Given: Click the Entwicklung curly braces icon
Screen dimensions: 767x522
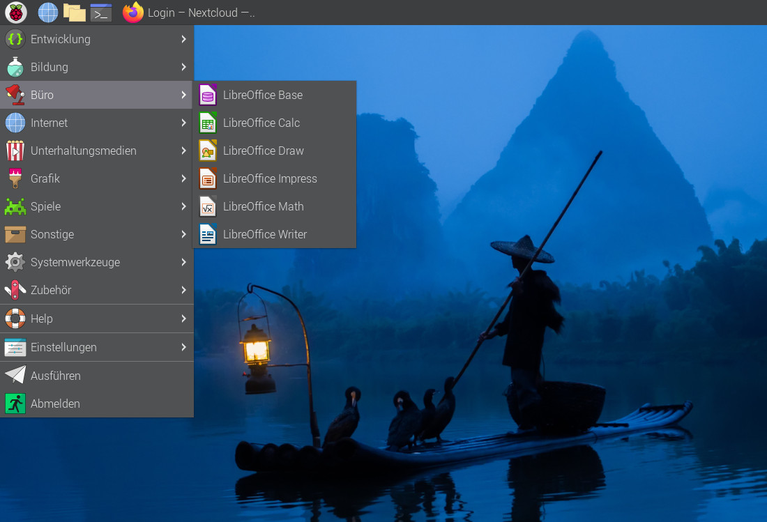Looking at the screenshot, I should click(x=15, y=39).
